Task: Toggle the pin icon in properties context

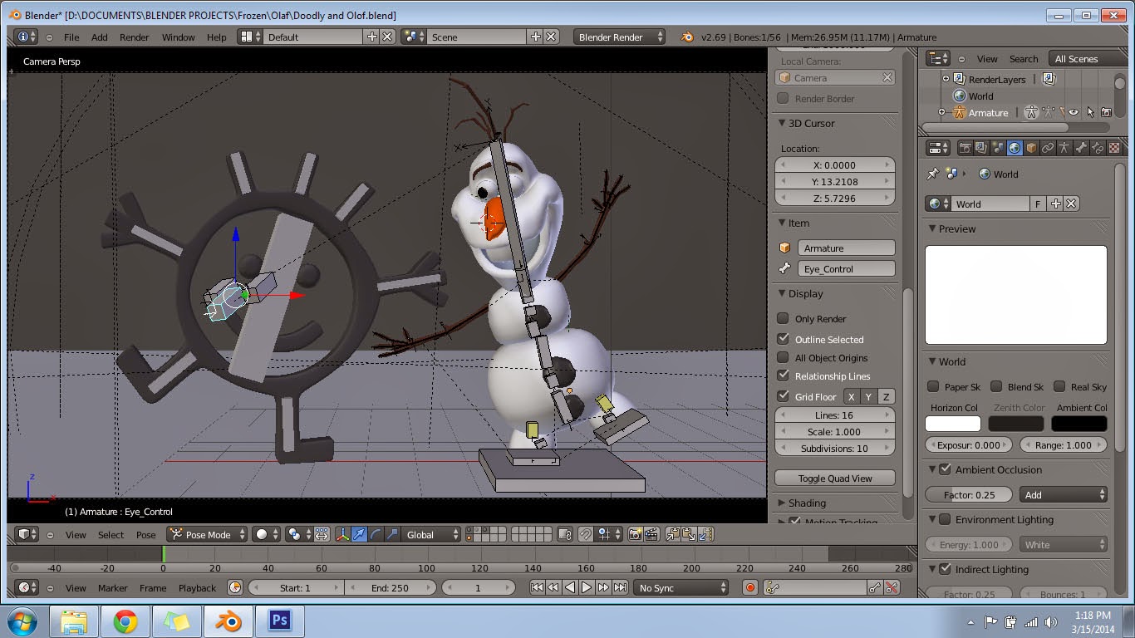Action: tap(932, 174)
